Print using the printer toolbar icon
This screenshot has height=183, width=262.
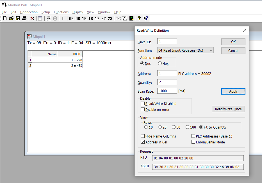pyautogui.click(x=24, y=18)
